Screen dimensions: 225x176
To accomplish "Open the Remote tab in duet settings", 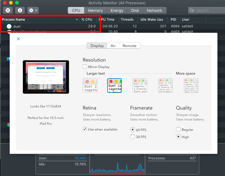I will point(129,46).
